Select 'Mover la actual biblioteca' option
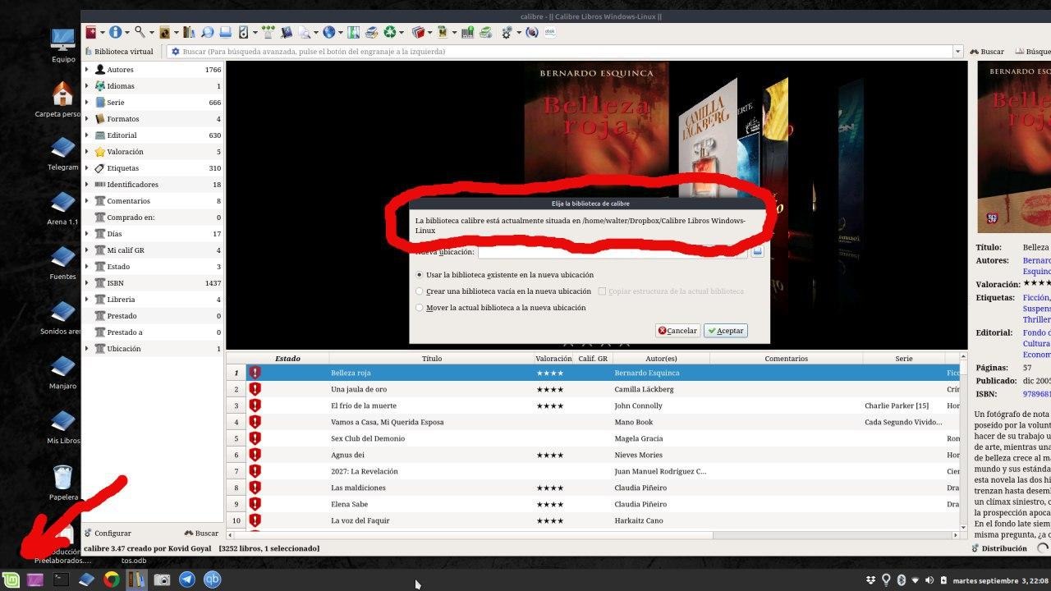This screenshot has height=591, width=1051. [x=501, y=308]
